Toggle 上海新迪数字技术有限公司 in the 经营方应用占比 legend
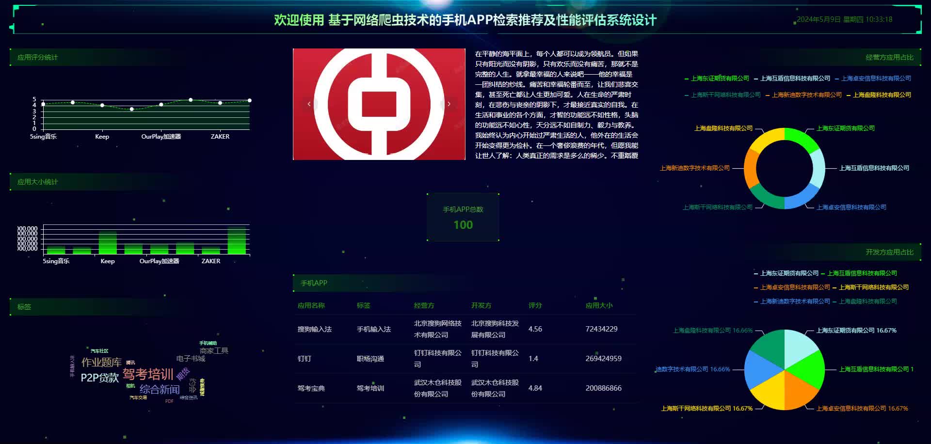Image resolution: width=931 pixels, height=444 pixels. pos(803,95)
